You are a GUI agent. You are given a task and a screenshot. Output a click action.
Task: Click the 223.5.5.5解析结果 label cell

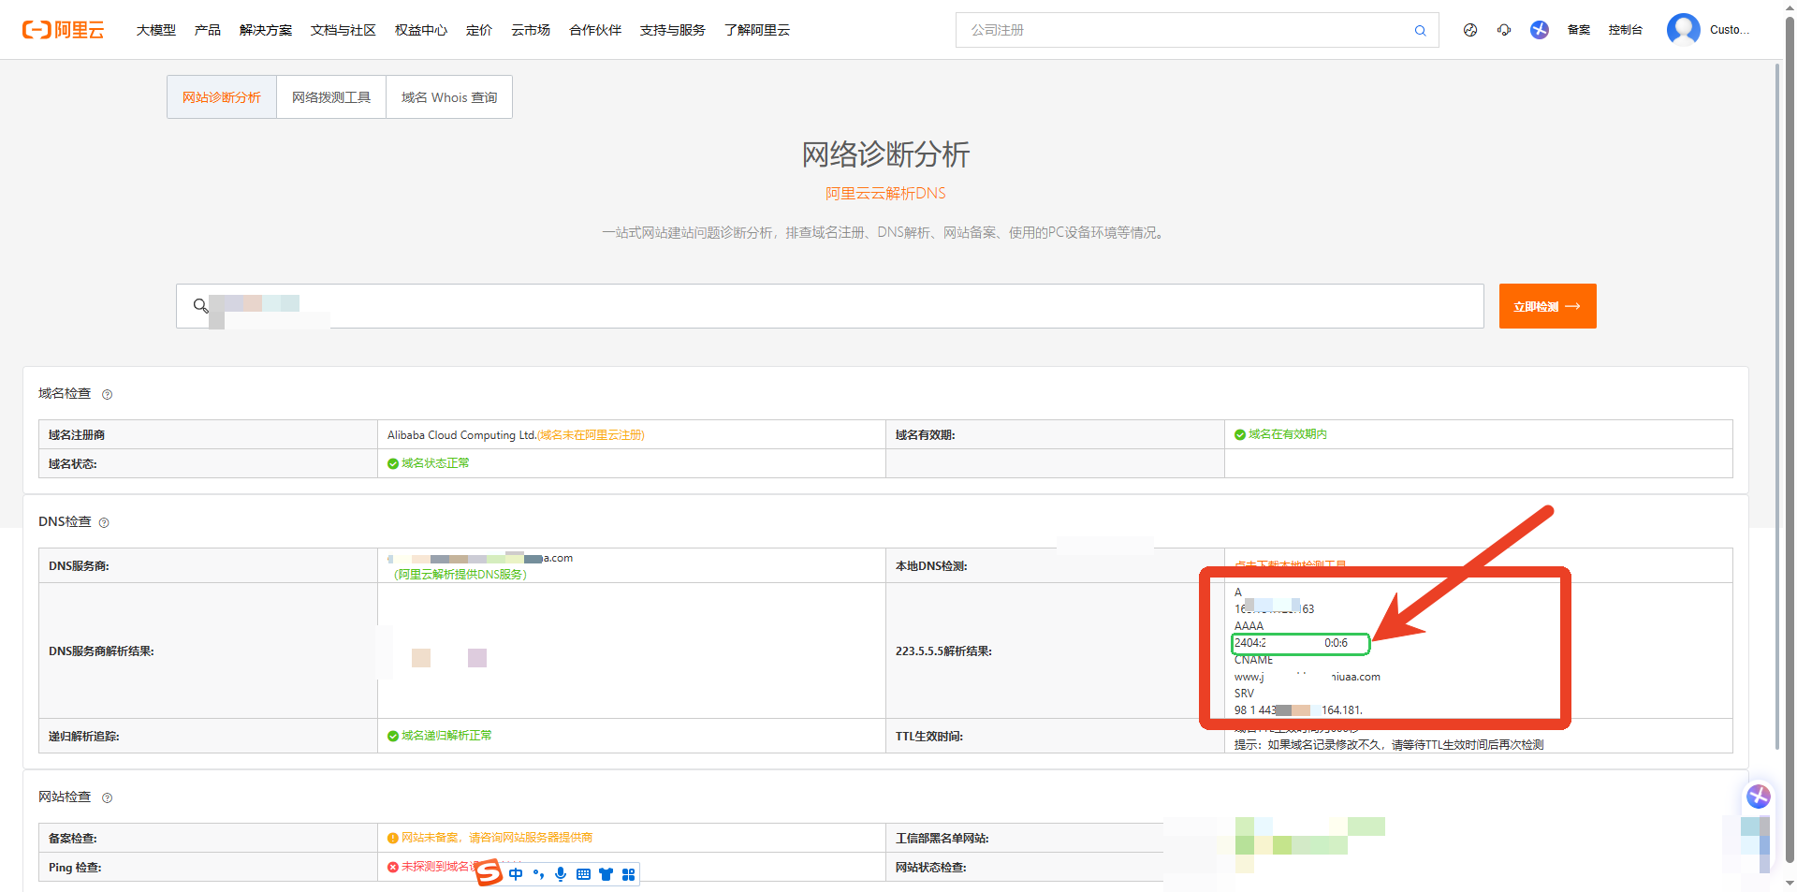(x=1055, y=651)
